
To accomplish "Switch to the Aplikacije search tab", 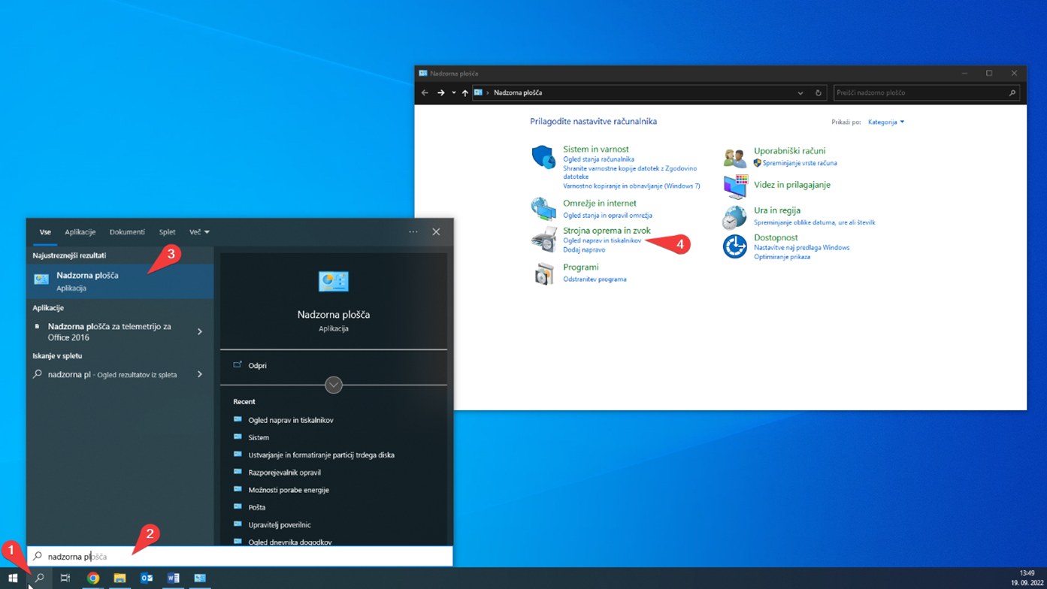I will 80,232.
